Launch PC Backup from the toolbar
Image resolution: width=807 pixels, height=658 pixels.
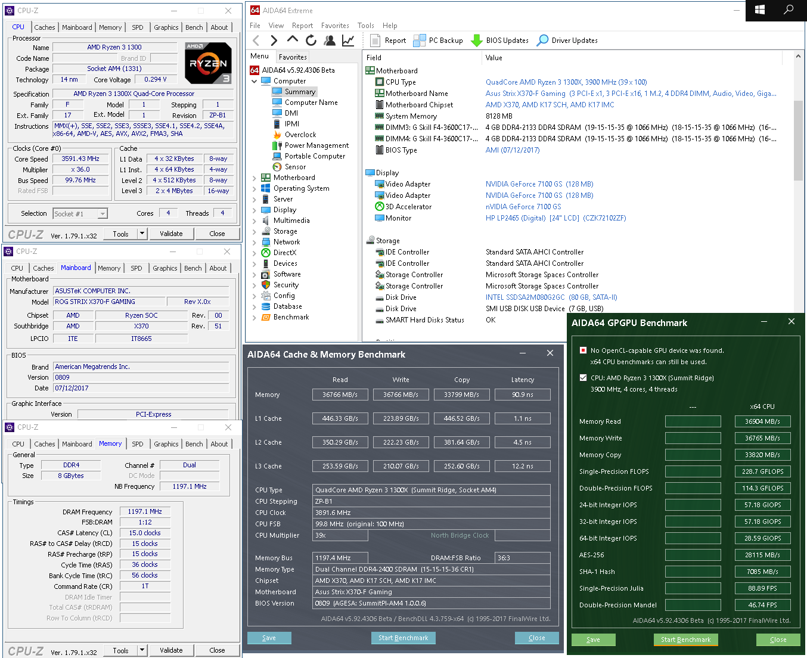tap(438, 41)
